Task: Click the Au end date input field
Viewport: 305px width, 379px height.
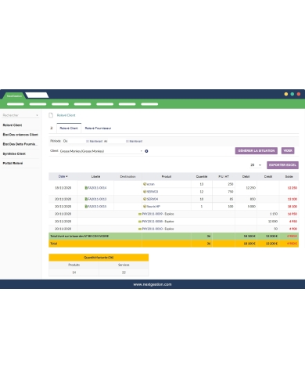Action: click(x=117, y=141)
